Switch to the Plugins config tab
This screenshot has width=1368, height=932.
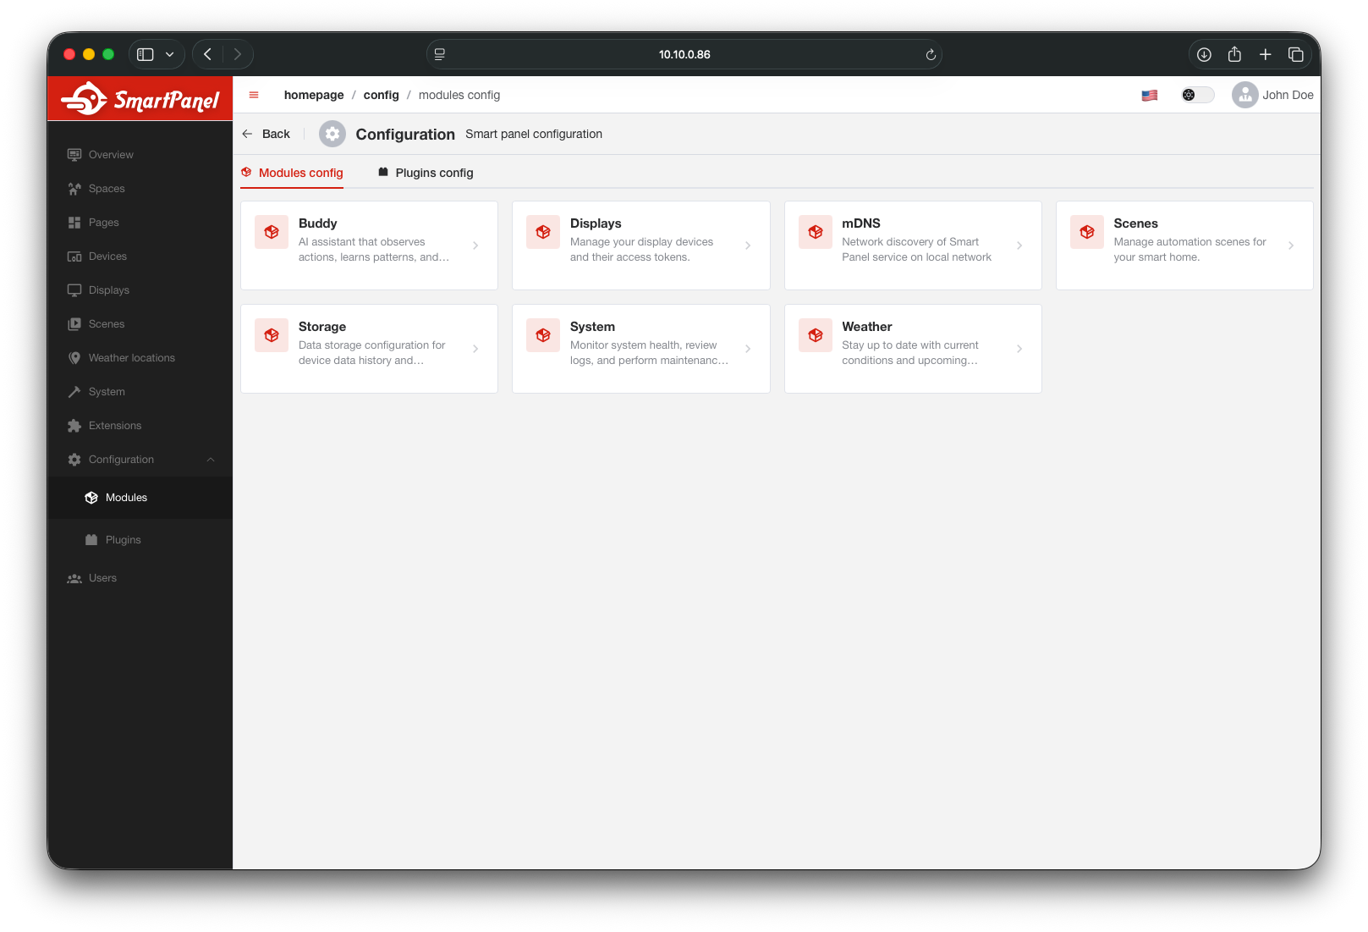pos(434,173)
